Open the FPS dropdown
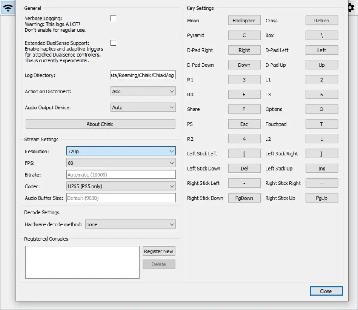 point(120,163)
